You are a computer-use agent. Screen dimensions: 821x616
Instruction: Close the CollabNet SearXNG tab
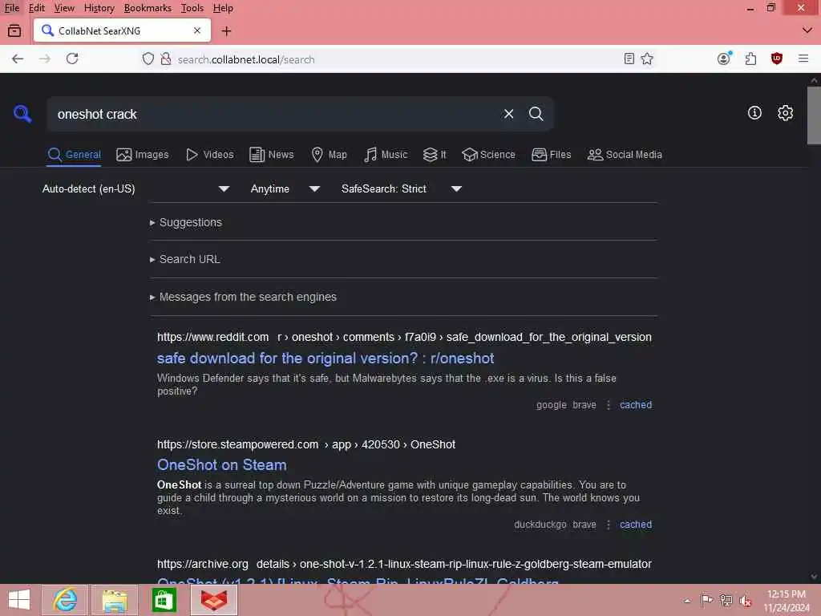(197, 31)
